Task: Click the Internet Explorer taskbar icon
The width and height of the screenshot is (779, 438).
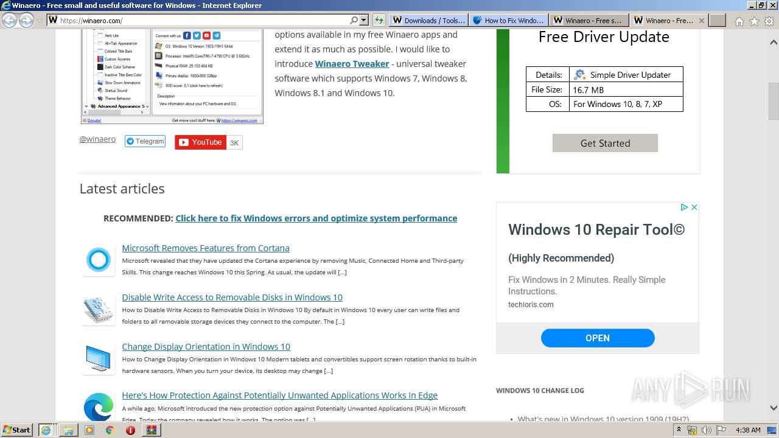Action: coord(46,429)
